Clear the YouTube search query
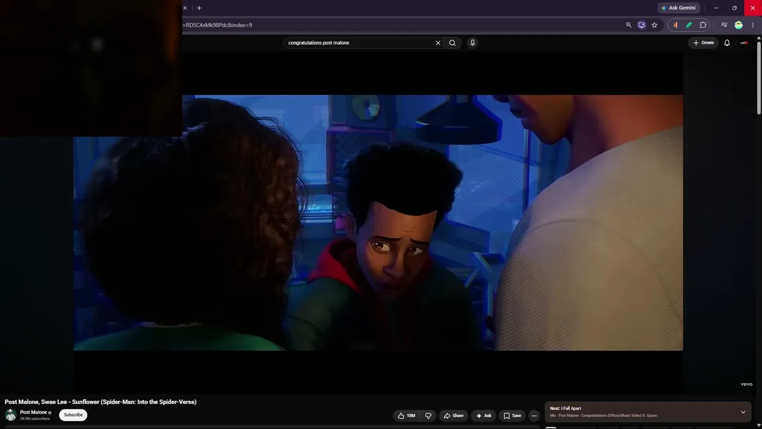The width and height of the screenshot is (762, 429). (x=438, y=43)
